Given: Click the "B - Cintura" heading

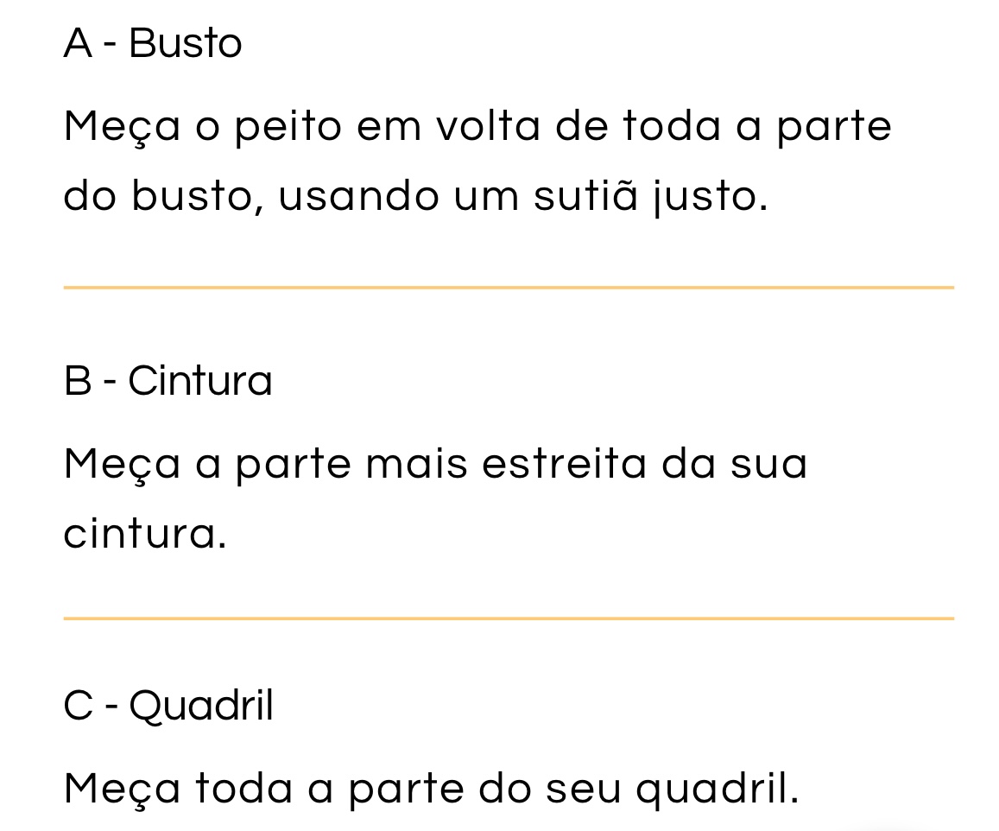Looking at the screenshot, I should pyautogui.click(x=168, y=381).
